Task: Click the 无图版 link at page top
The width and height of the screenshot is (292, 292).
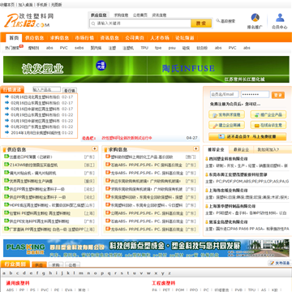Action: point(56,5)
